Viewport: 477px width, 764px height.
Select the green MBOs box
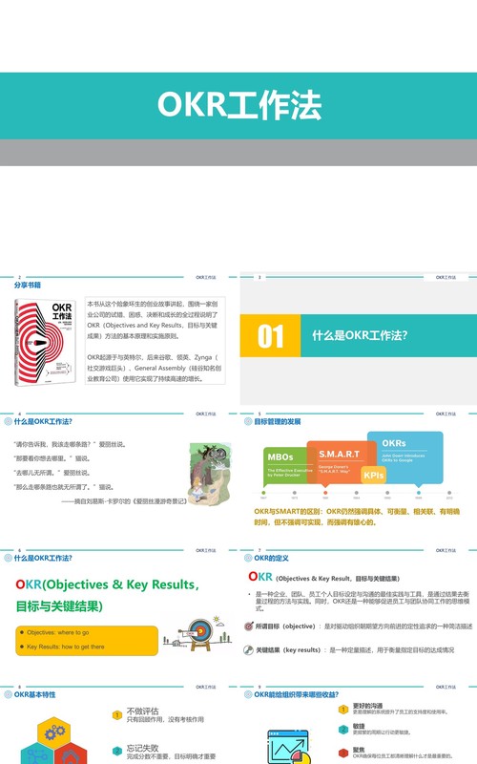click(287, 465)
